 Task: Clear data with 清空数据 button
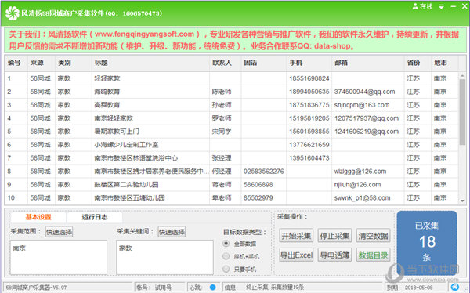point(373,236)
